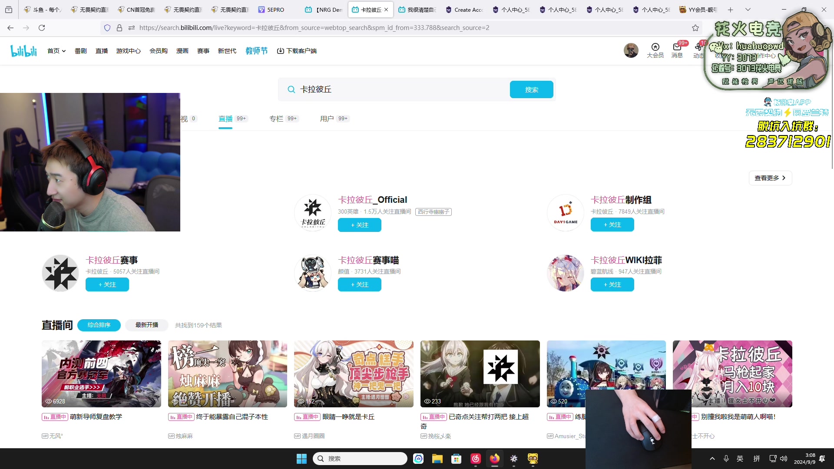
Task: Bookmark this page with the star icon
Action: [695, 28]
